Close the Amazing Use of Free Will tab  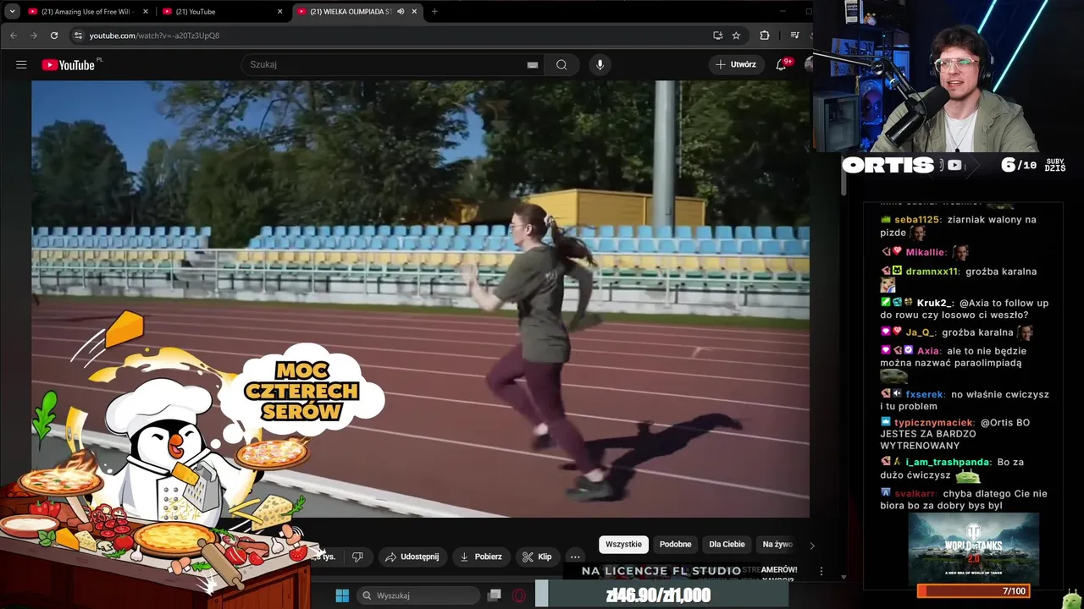tap(146, 12)
